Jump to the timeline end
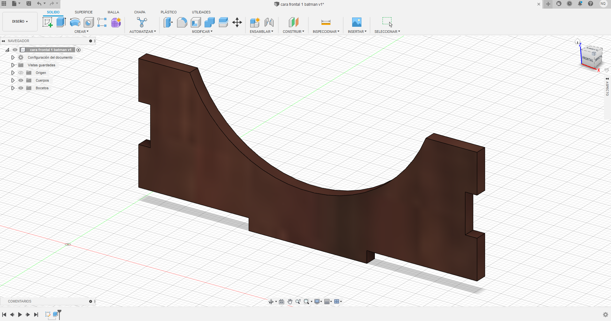The height and width of the screenshot is (321, 611). click(x=36, y=315)
